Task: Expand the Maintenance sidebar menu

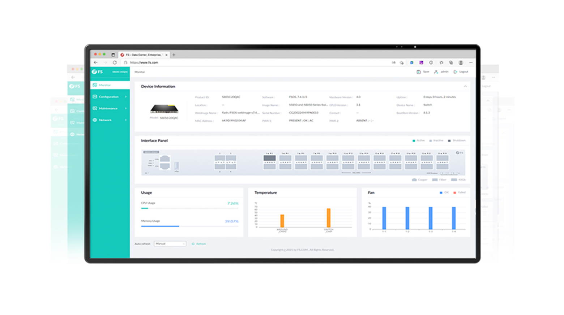Action: [110, 108]
